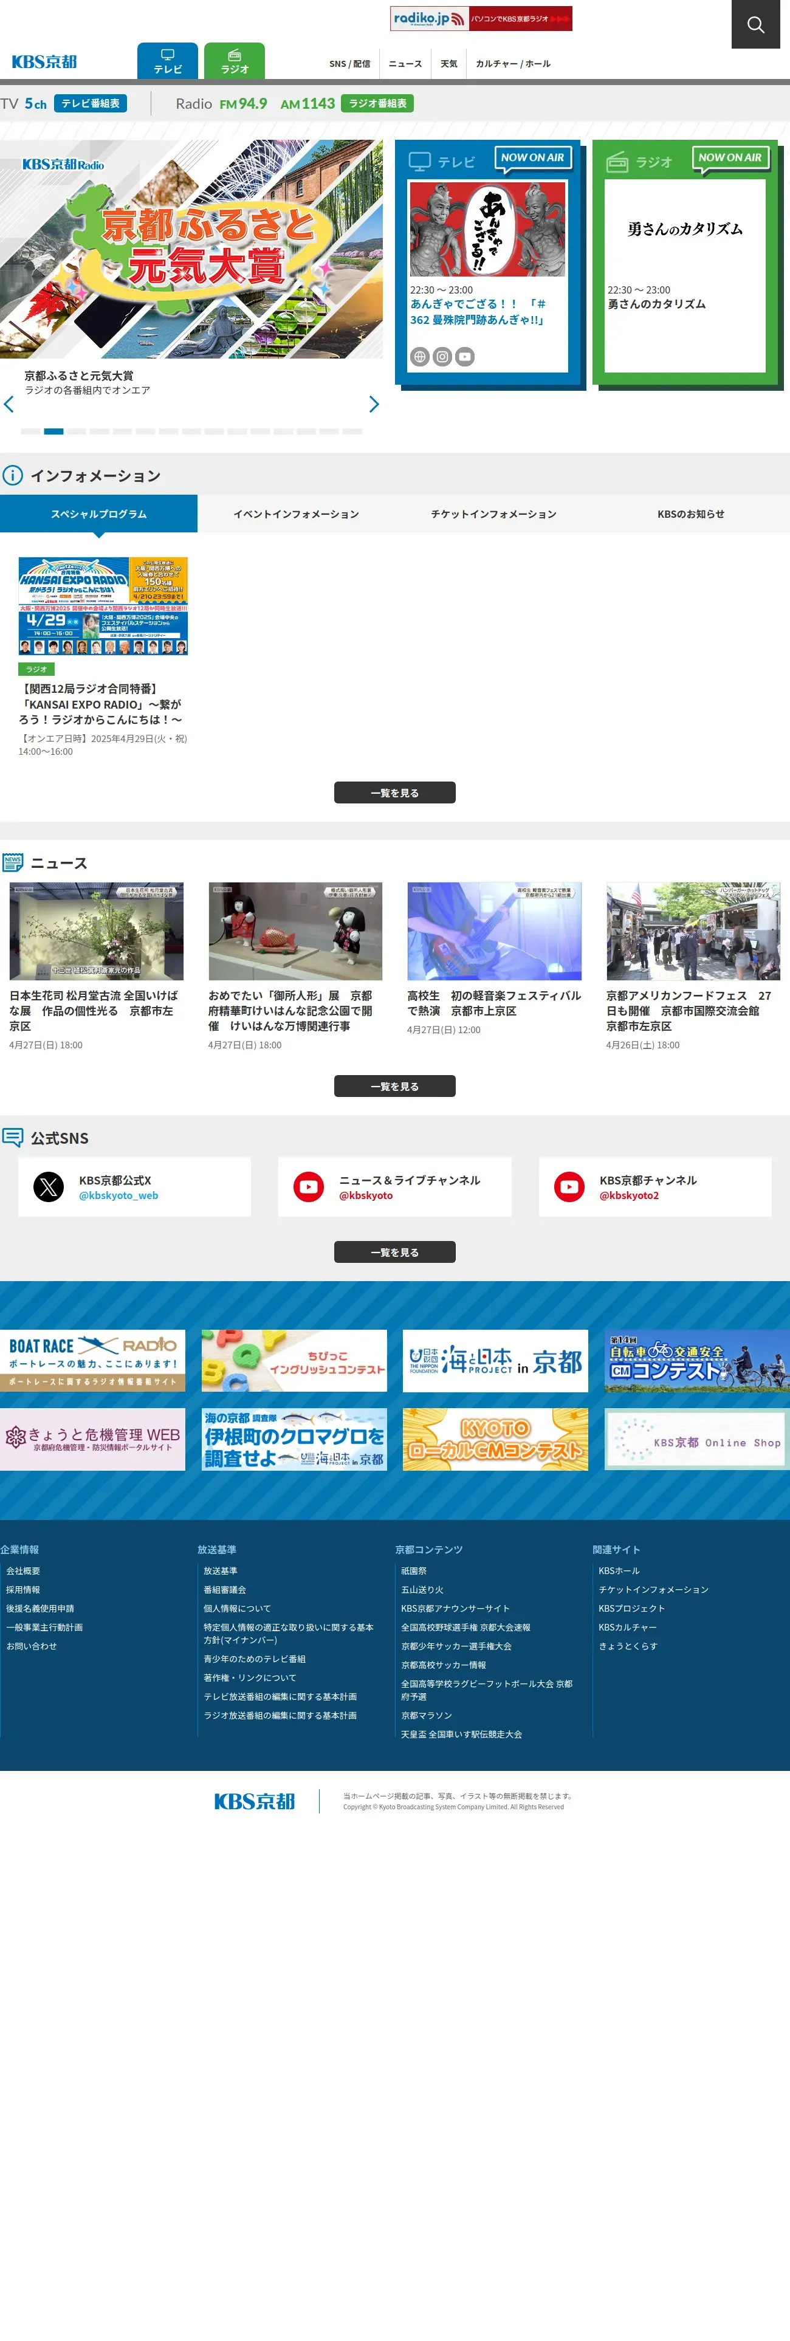Open BOAT RACE RADIO banner
This screenshot has width=790, height=2341.
(x=92, y=1361)
